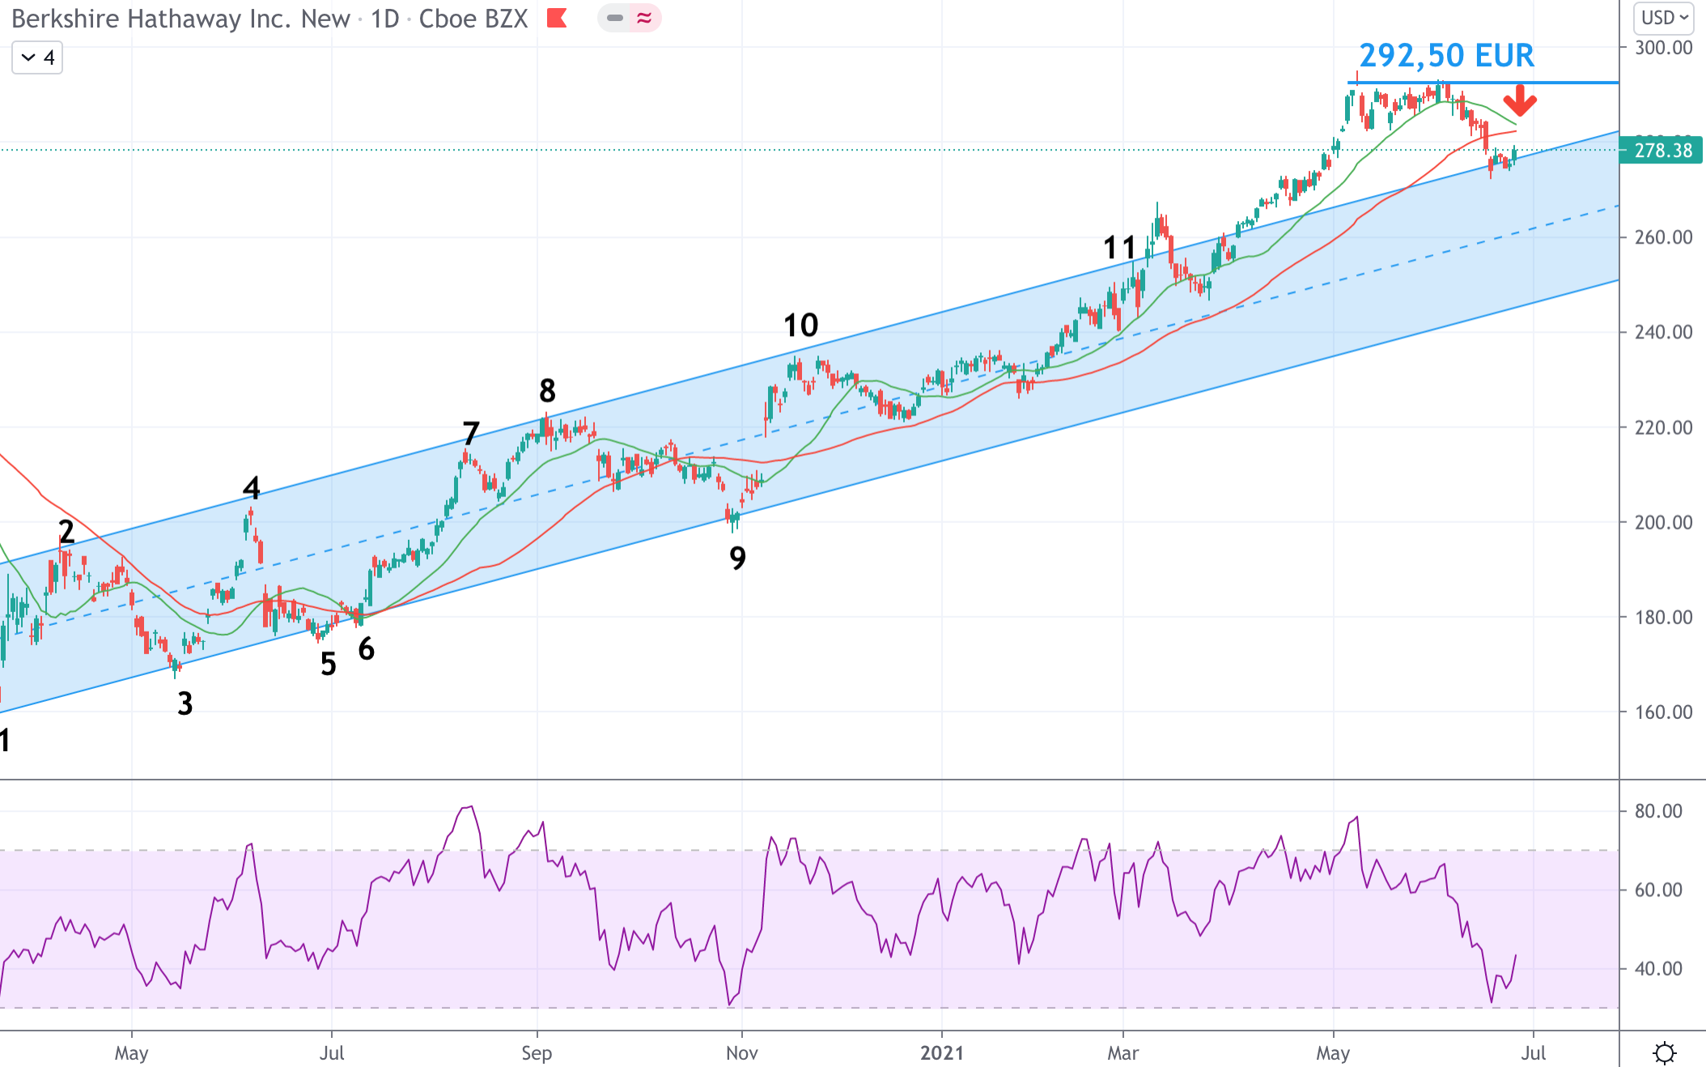Click the 220.00 price axis label
The height and width of the screenshot is (1067, 1706).
[1663, 427]
